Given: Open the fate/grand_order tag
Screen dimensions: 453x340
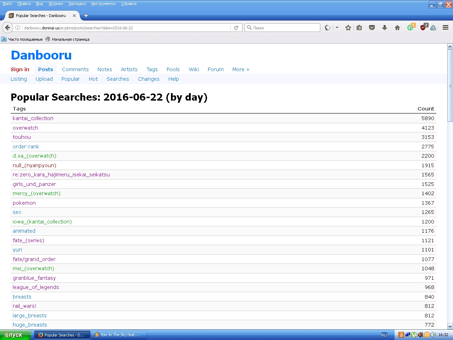Looking at the screenshot, I should (x=34, y=259).
